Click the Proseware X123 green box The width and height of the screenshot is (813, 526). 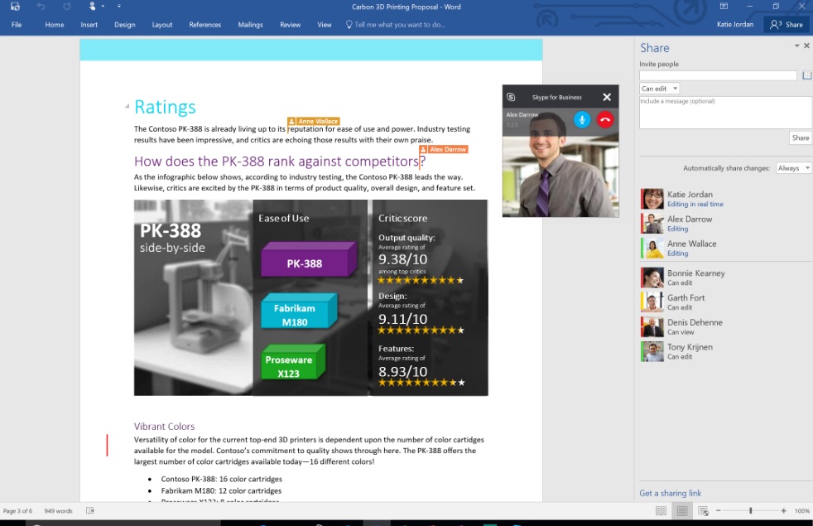293,362
